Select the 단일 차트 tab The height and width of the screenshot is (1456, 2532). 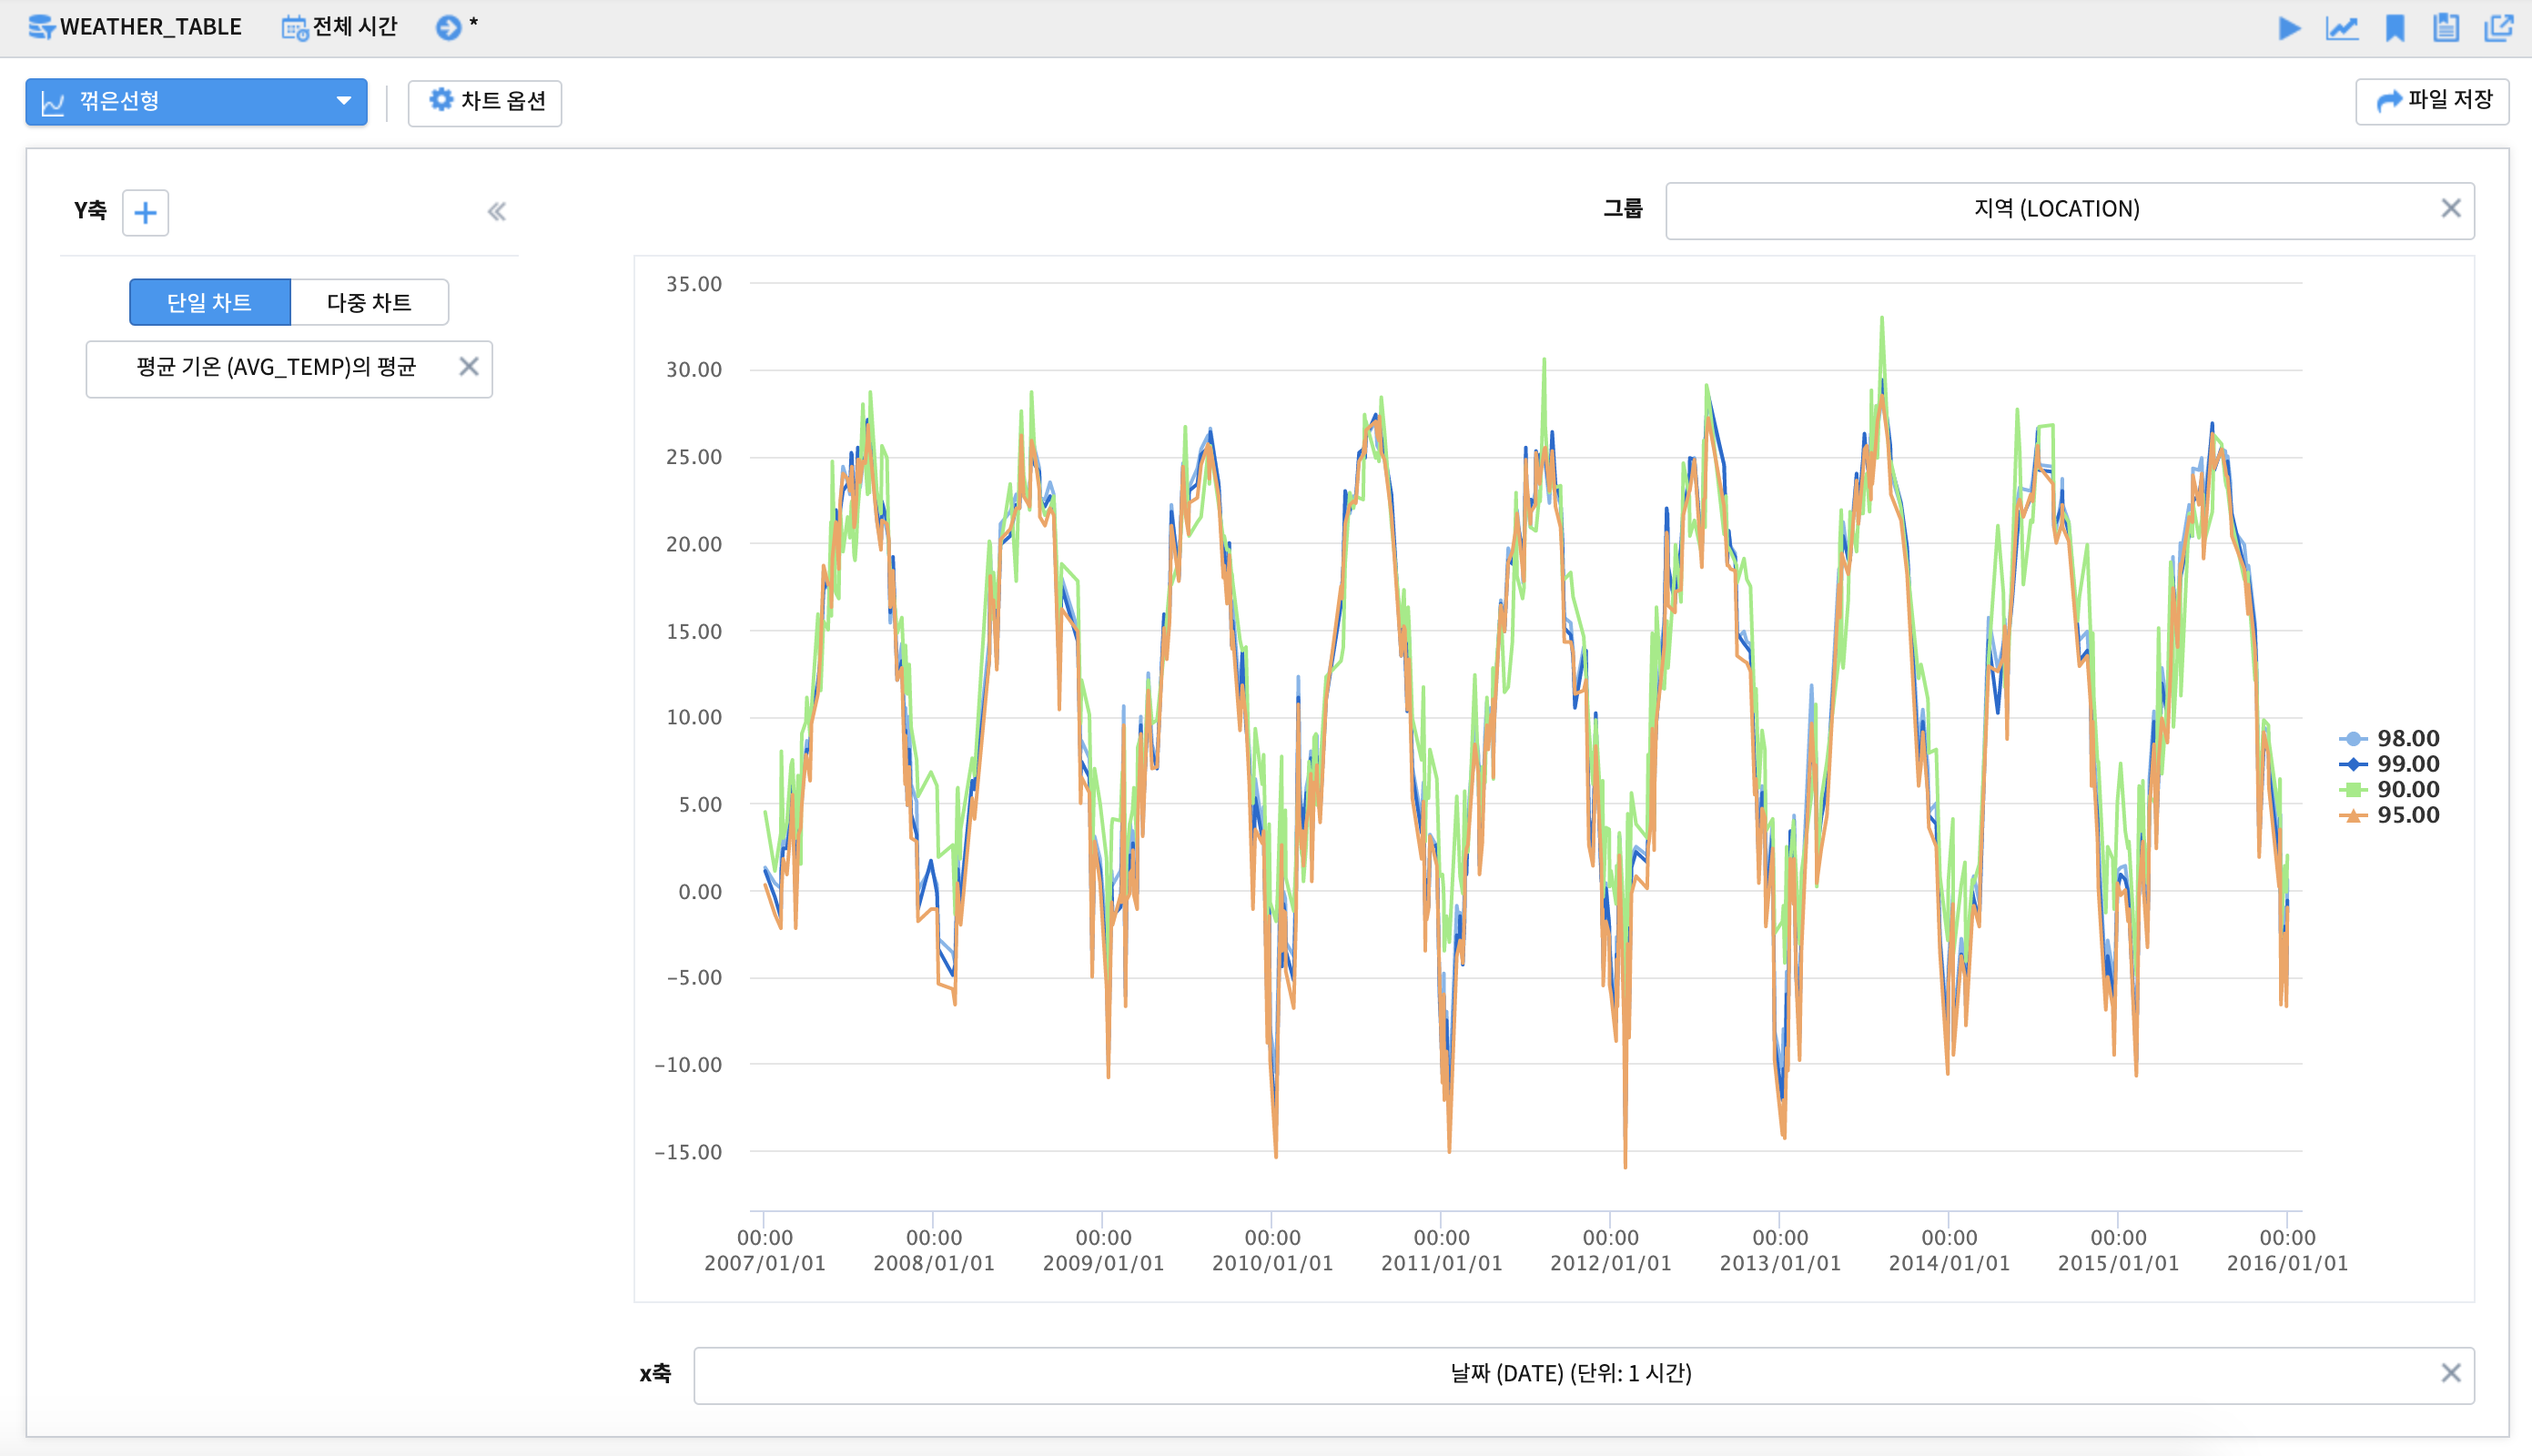[210, 302]
